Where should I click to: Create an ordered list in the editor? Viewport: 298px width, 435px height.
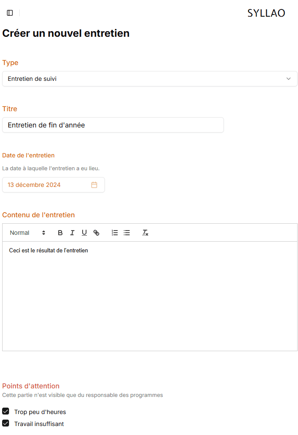pos(114,233)
